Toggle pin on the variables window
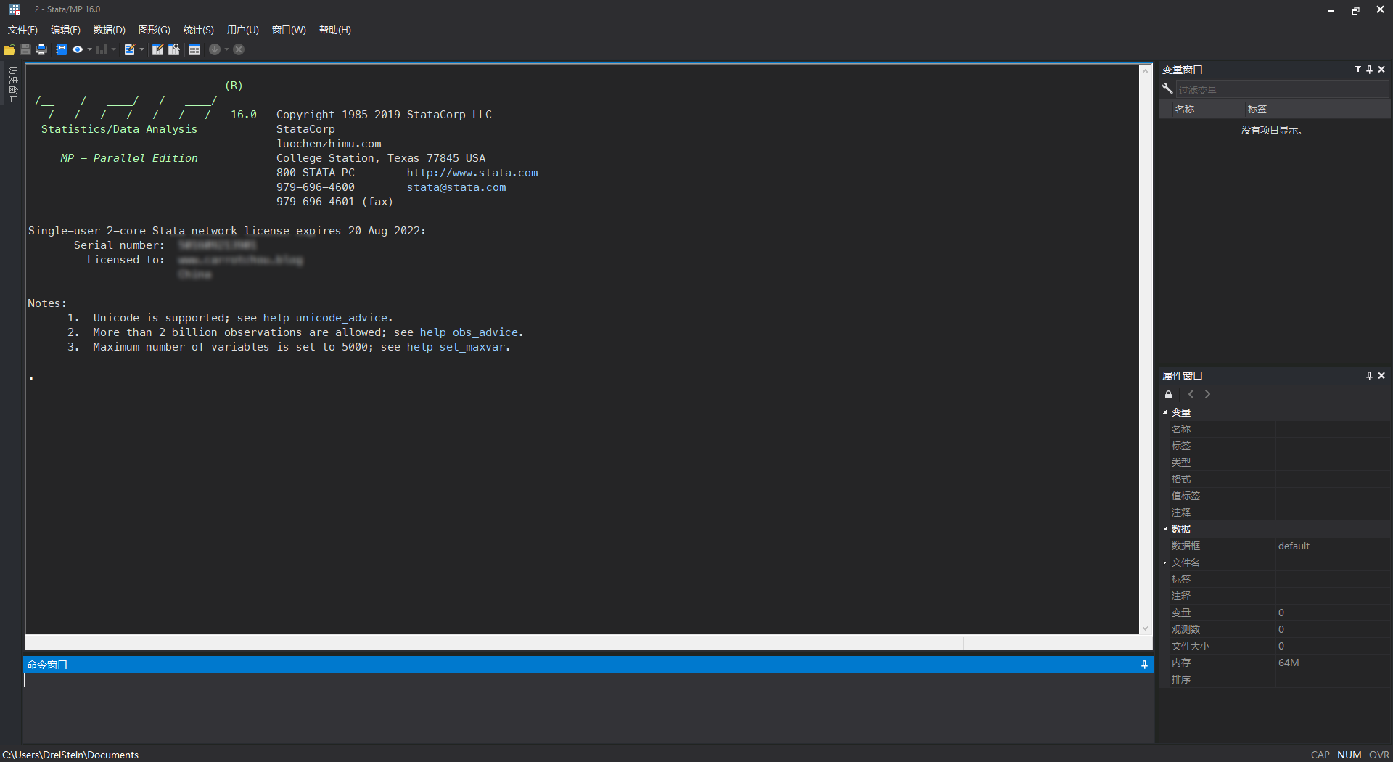The image size is (1393, 762). [1369, 70]
